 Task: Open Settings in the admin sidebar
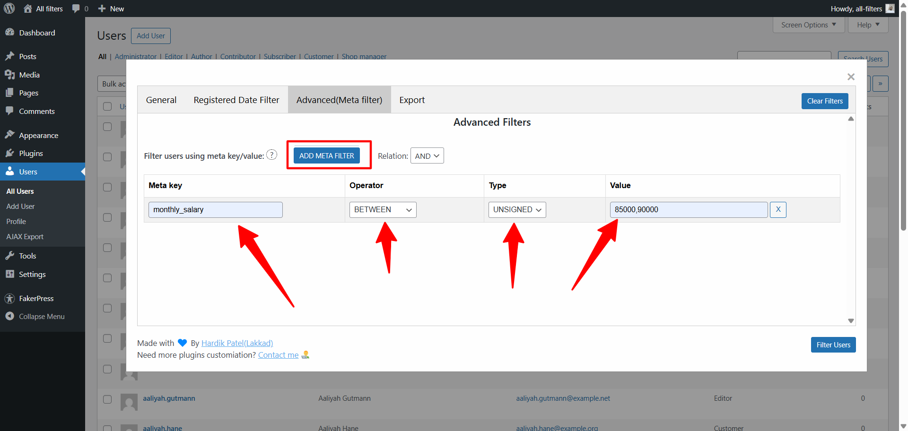(x=32, y=274)
